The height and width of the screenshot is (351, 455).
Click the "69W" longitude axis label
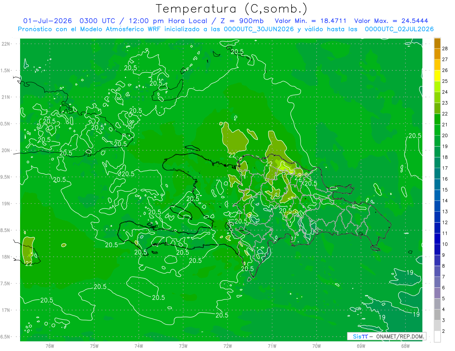tap(361, 346)
